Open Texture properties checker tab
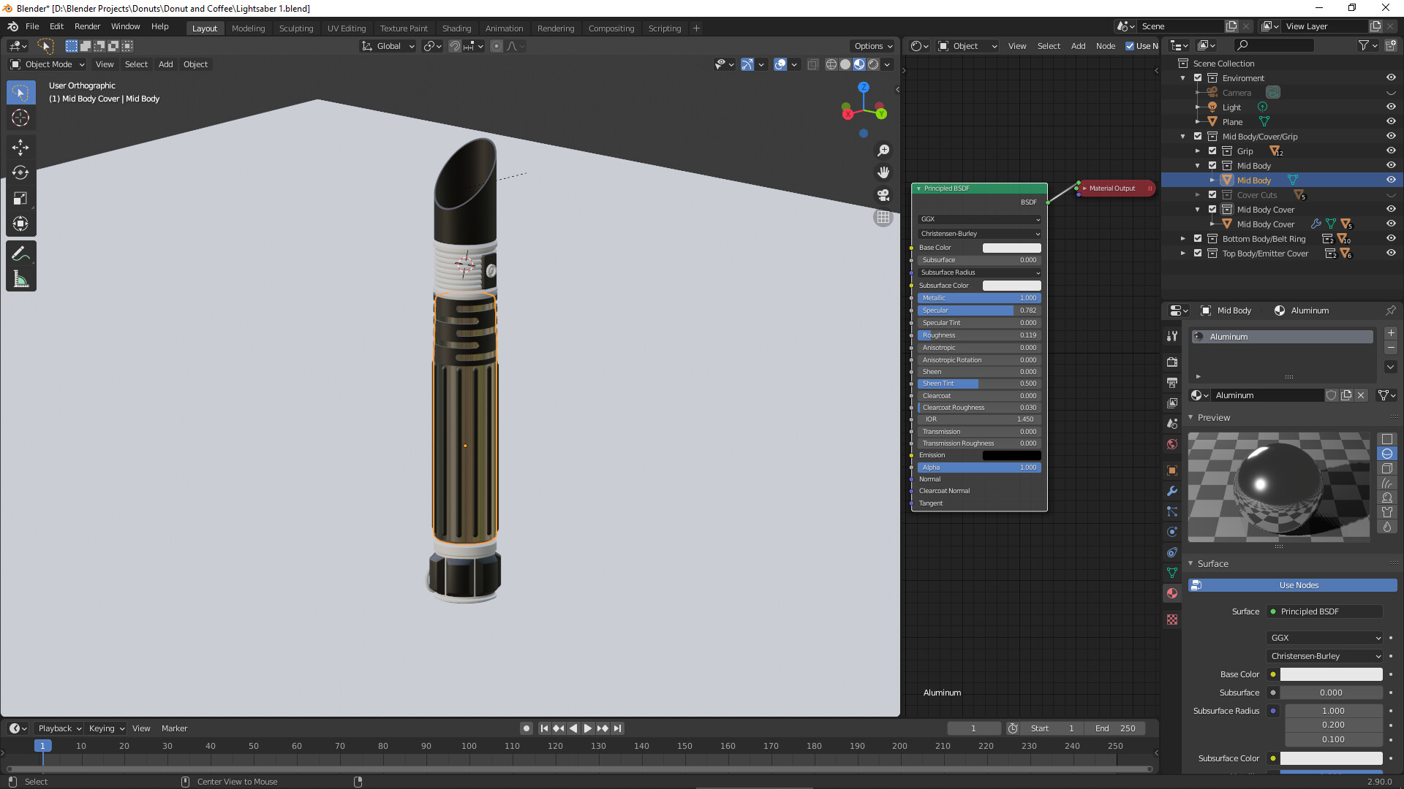Image resolution: width=1404 pixels, height=789 pixels. 1172,620
